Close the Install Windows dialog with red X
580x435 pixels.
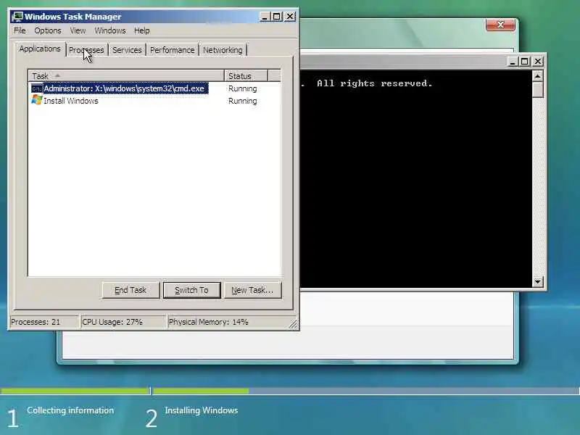[x=500, y=25]
